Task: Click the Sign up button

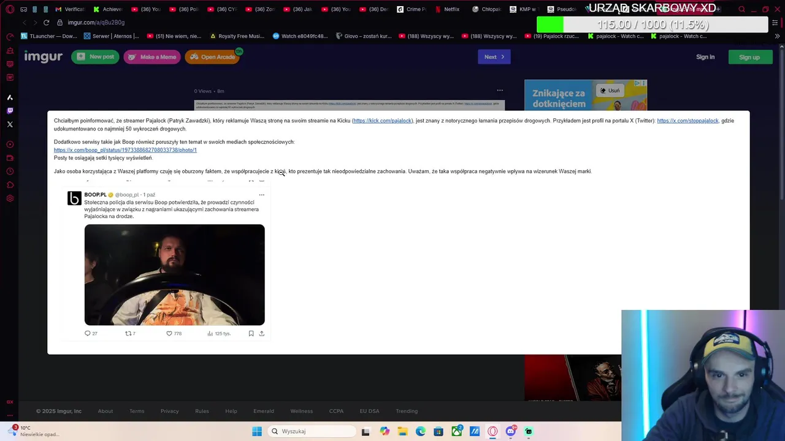Action: [x=750, y=57]
